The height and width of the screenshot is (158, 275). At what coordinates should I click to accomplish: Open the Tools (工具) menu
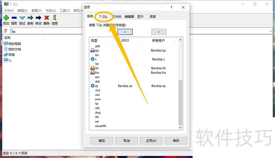pos(65,11)
